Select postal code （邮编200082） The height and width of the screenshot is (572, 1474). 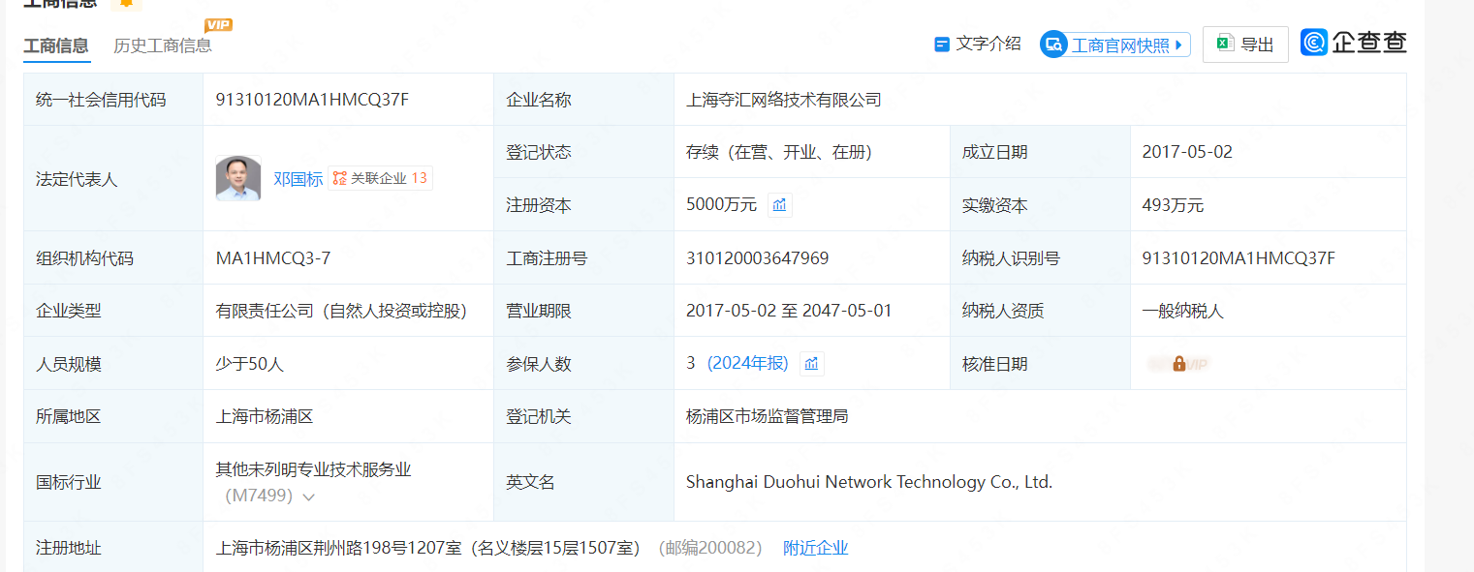coord(710,548)
